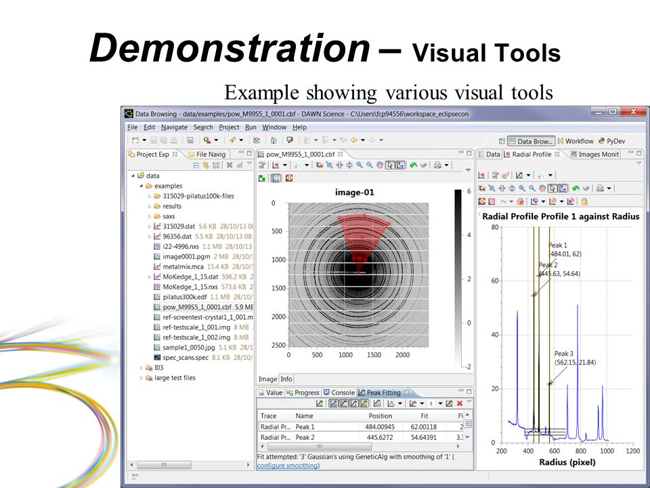Select the pan hand tool in image editor
650x488 pixels.
click(x=380, y=165)
